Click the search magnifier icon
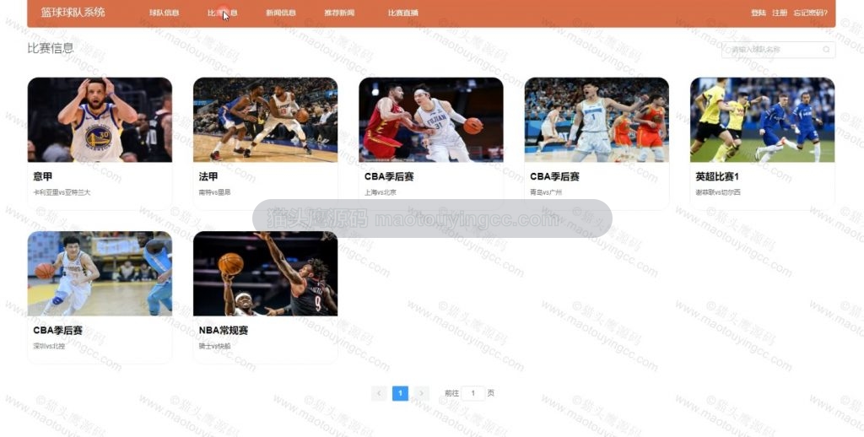Viewport: 864px width, 437px height. pos(826,50)
